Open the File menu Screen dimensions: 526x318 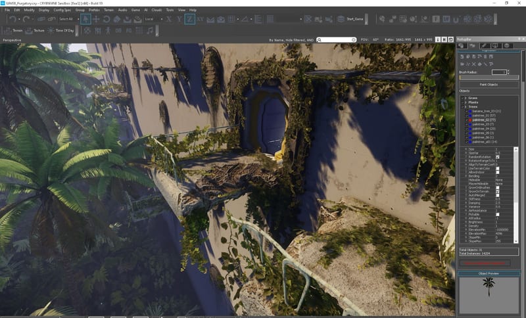pos(7,10)
